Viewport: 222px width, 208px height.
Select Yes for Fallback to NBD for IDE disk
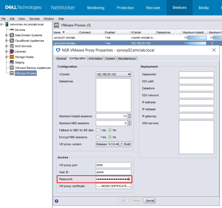click(x=98, y=130)
